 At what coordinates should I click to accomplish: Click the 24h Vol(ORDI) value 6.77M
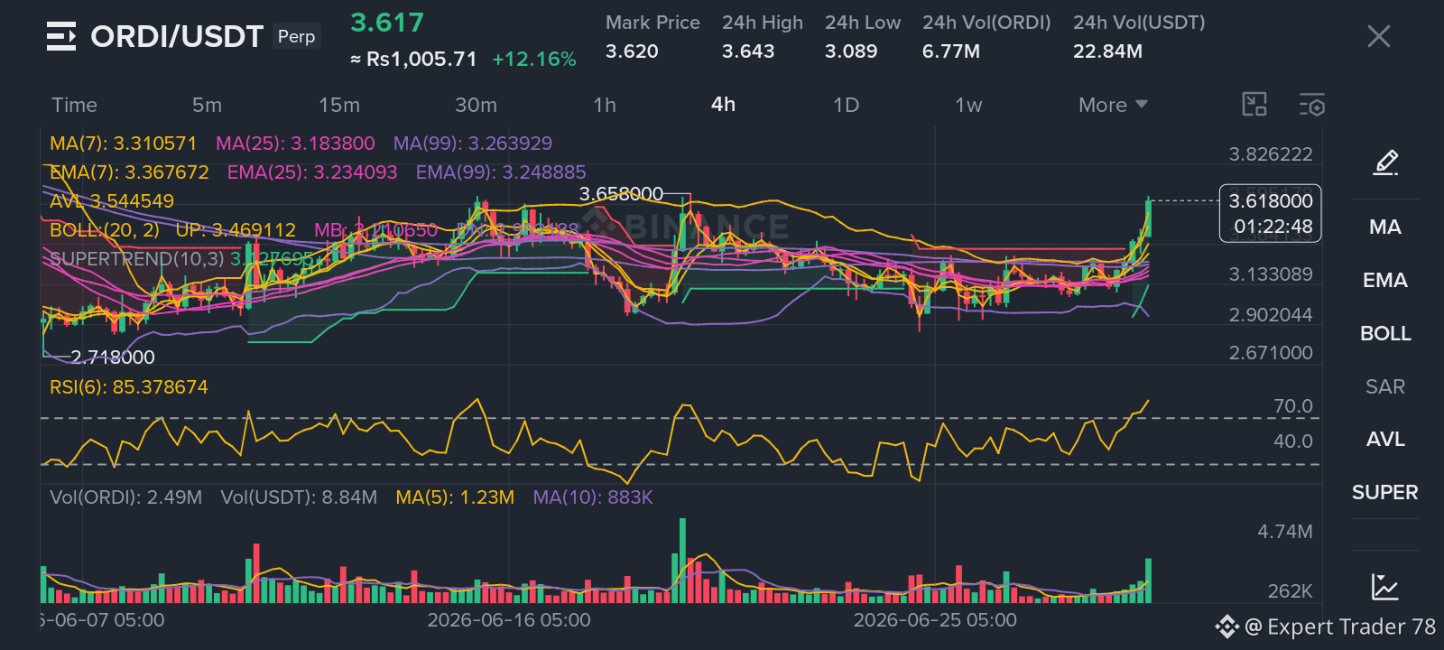pos(951,51)
